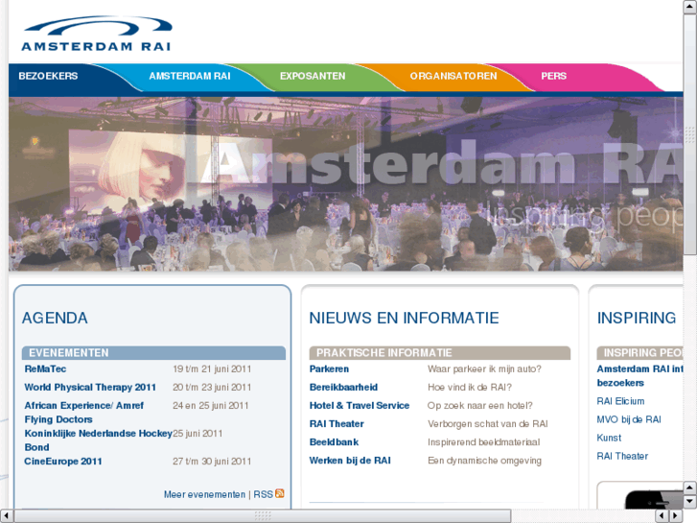Viewport: 697px width, 523px height.
Task: Switch to the Amsterdam RAI tab
Action: tap(190, 76)
